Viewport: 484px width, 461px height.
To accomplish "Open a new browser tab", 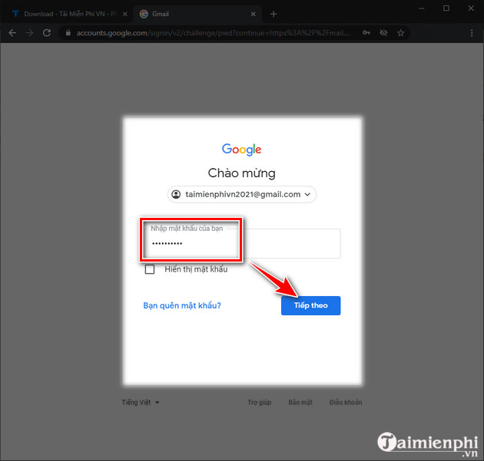I will (x=273, y=14).
